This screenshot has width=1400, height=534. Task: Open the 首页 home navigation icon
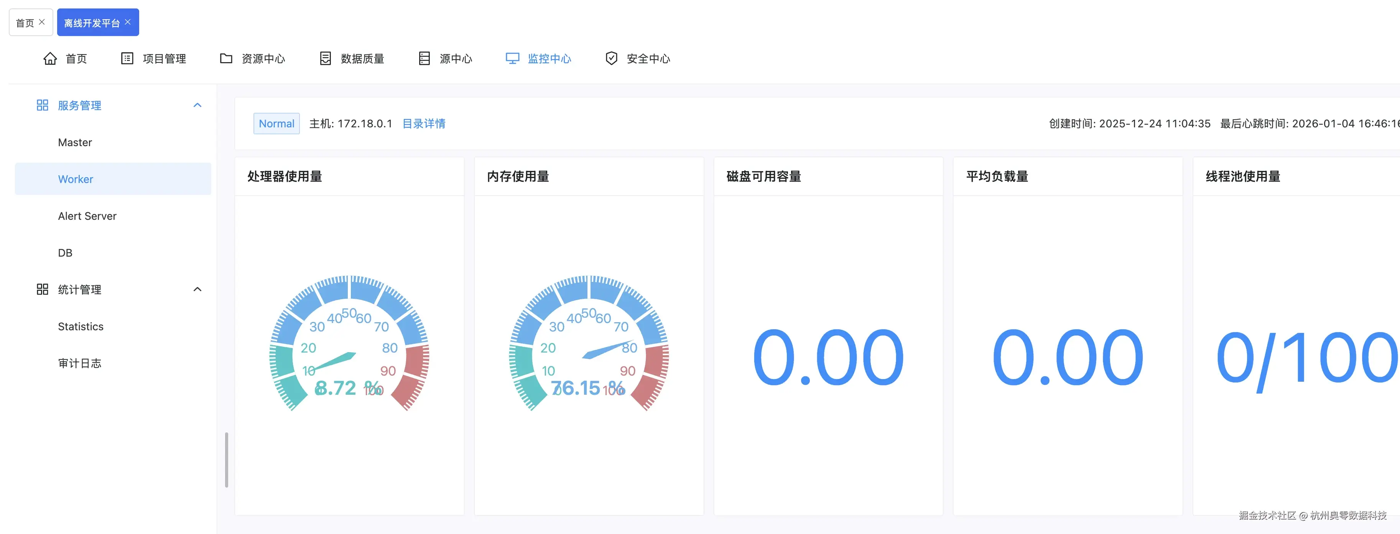coord(49,58)
